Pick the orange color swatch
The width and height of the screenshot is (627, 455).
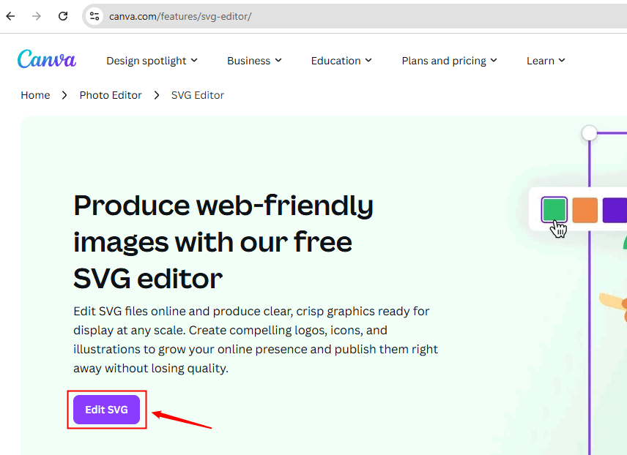[x=585, y=210]
